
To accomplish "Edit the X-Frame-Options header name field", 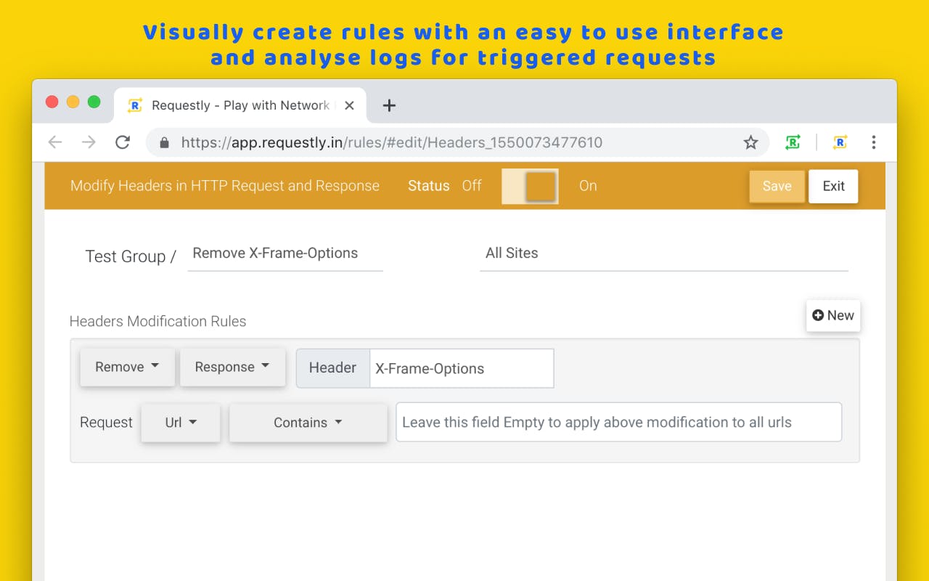I will [x=462, y=368].
